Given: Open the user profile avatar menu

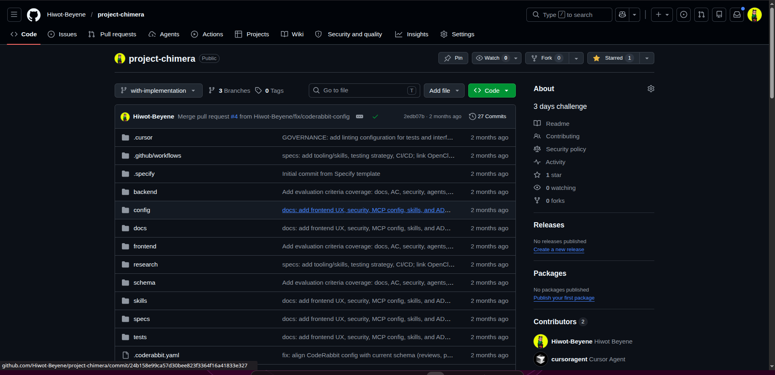Looking at the screenshot, I should [x=754, y=15].
